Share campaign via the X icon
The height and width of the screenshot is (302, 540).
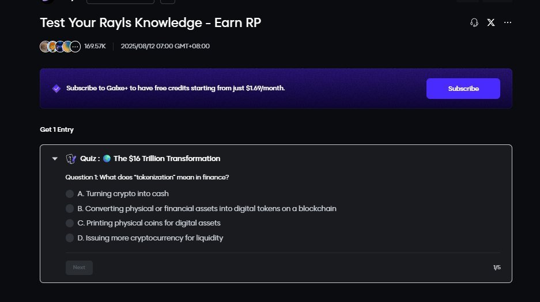pyautogui.click(x=491, y=22)
